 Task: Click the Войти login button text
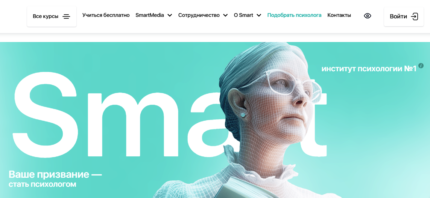398,16
